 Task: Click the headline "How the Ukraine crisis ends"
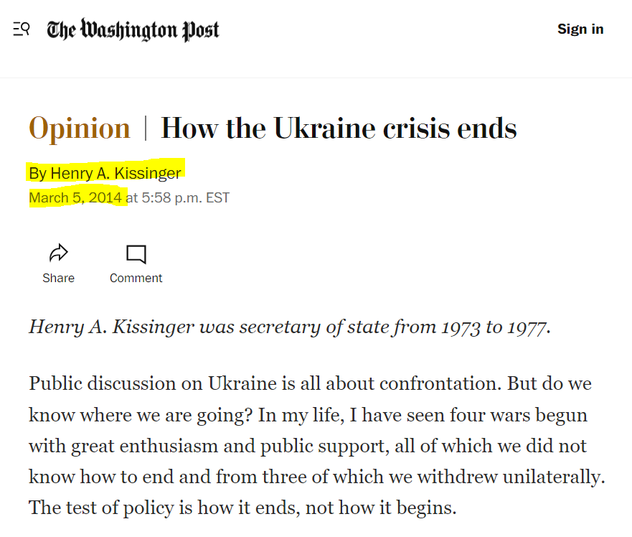point(339,129)
